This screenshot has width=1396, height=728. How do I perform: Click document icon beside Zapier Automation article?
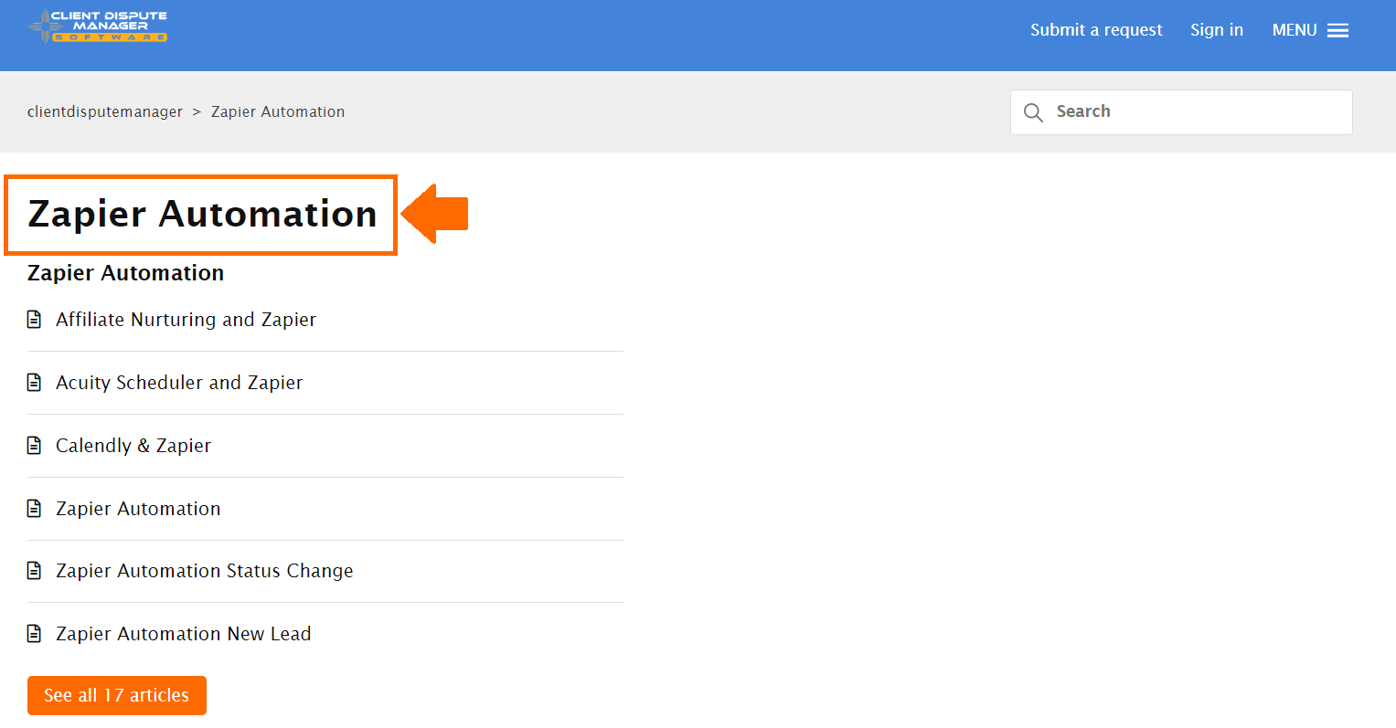point(35,509)
